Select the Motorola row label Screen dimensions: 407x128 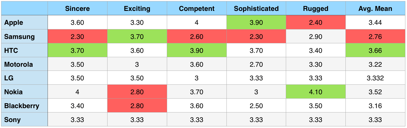coord(19,65)
